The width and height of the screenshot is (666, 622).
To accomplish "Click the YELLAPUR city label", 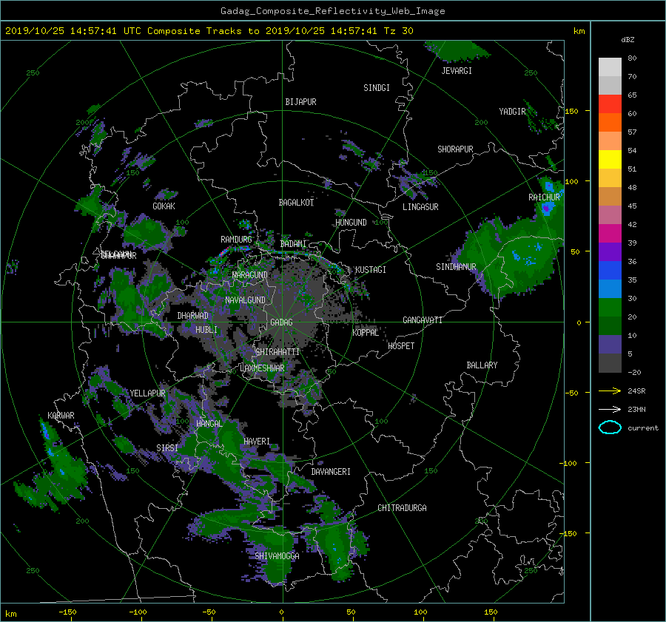I will [147, 393].
